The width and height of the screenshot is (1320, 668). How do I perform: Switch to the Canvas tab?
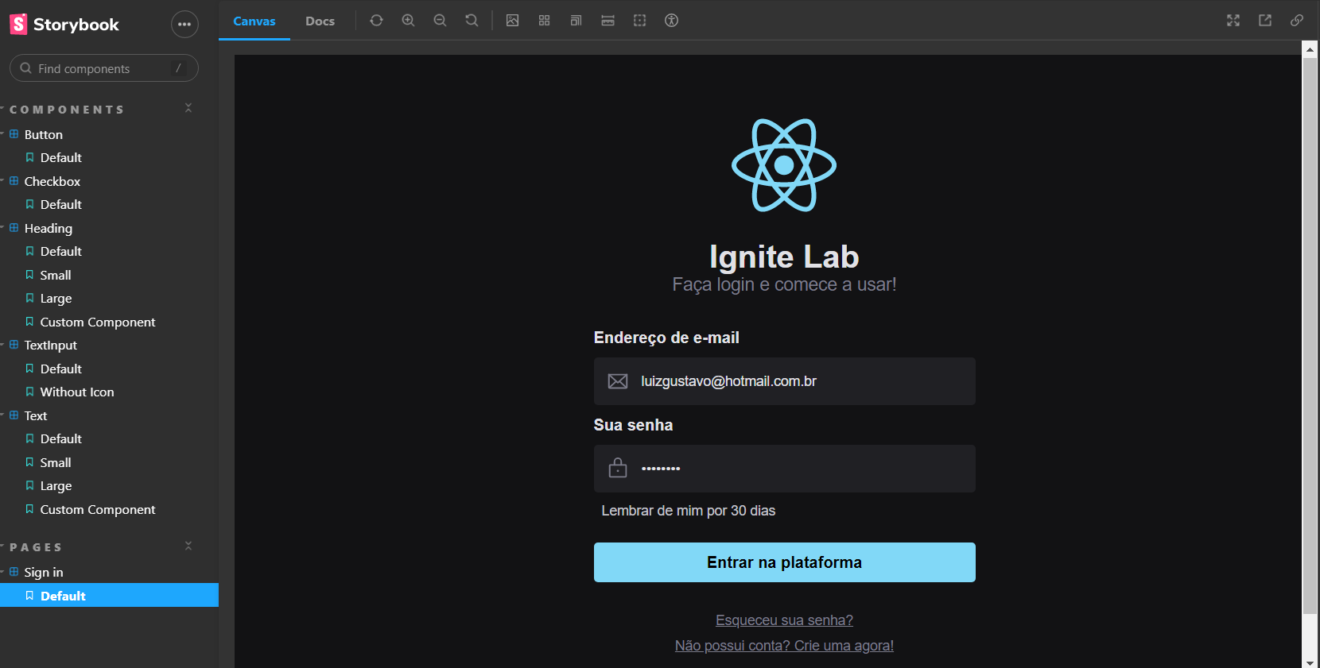[x=254, y=21]
